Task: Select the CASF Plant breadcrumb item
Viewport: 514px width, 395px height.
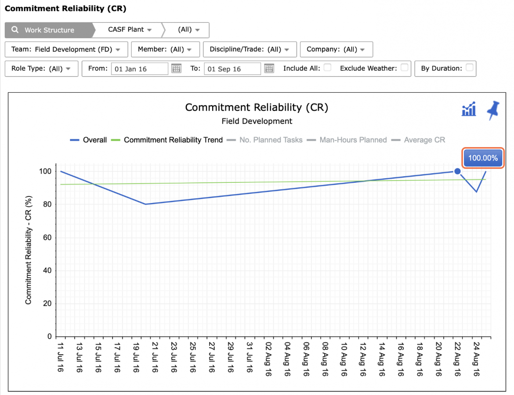Action: coord(130,30)
